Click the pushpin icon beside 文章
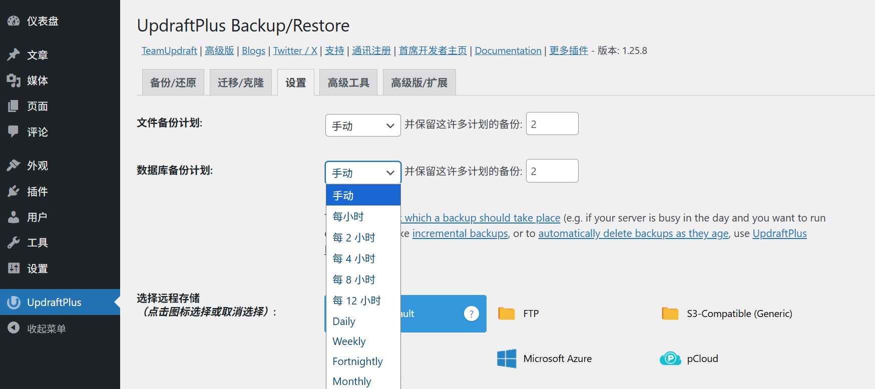This screenshot has height=389, width=875. [x=14, y=54]
